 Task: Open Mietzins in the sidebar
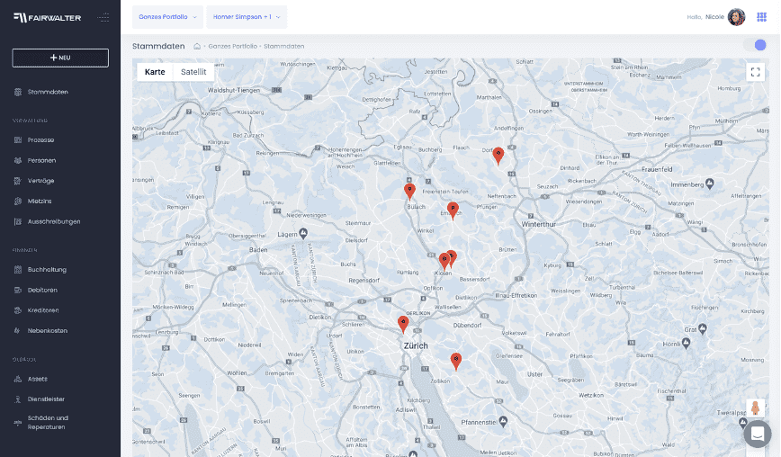tap(40, 202)
